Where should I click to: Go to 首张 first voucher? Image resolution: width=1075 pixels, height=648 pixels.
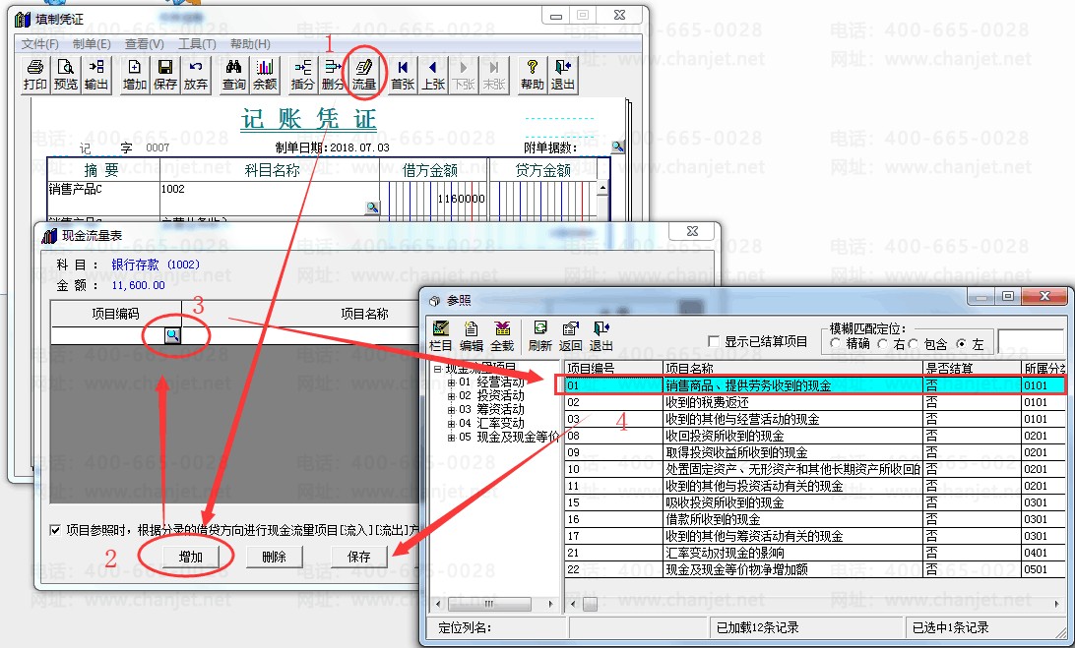(403, 75)
